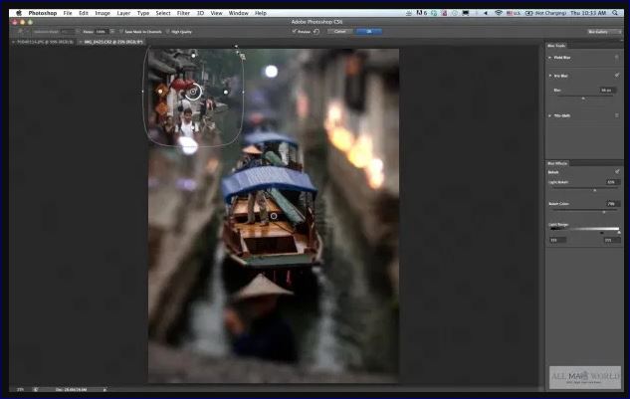Adjust the Iris Blur amount slider

coord(583,99)
